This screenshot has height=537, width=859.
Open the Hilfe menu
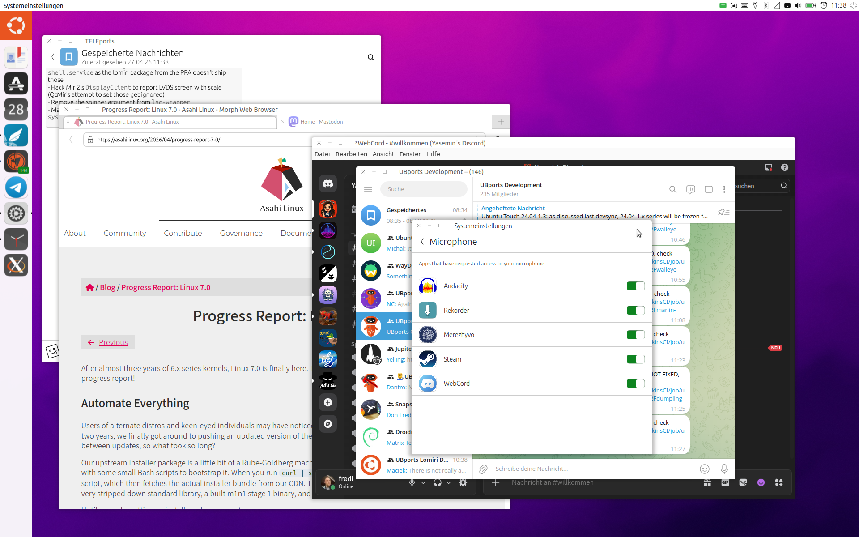tap(433, 154)
